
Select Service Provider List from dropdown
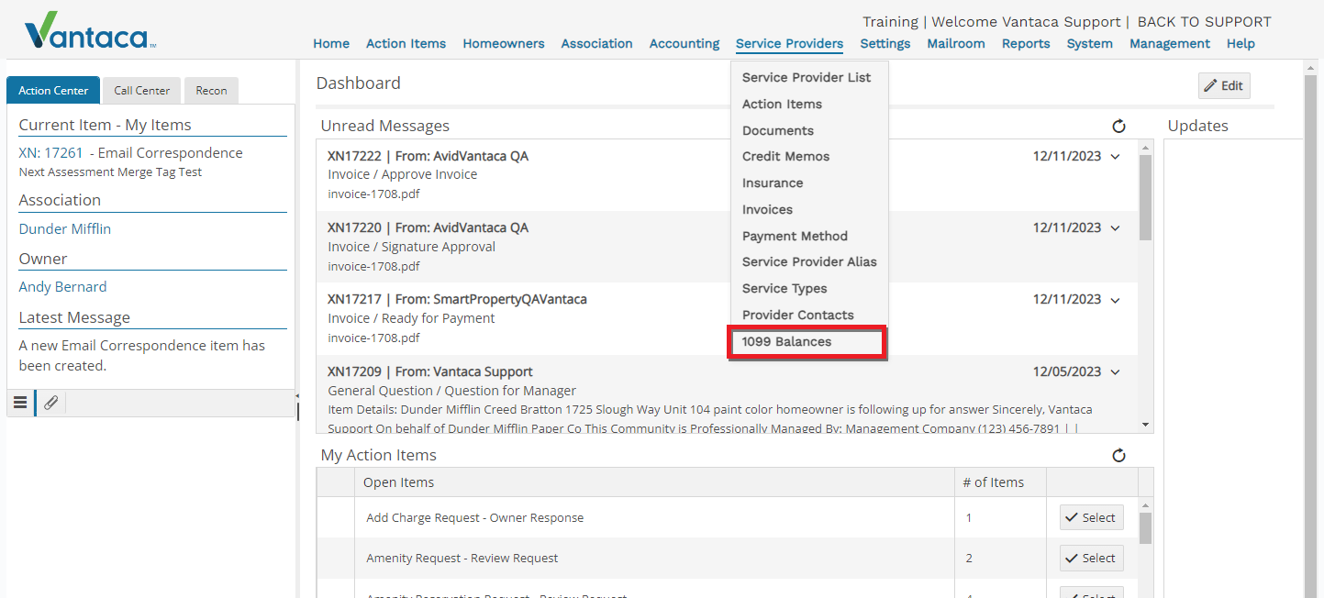coord(807,78)
